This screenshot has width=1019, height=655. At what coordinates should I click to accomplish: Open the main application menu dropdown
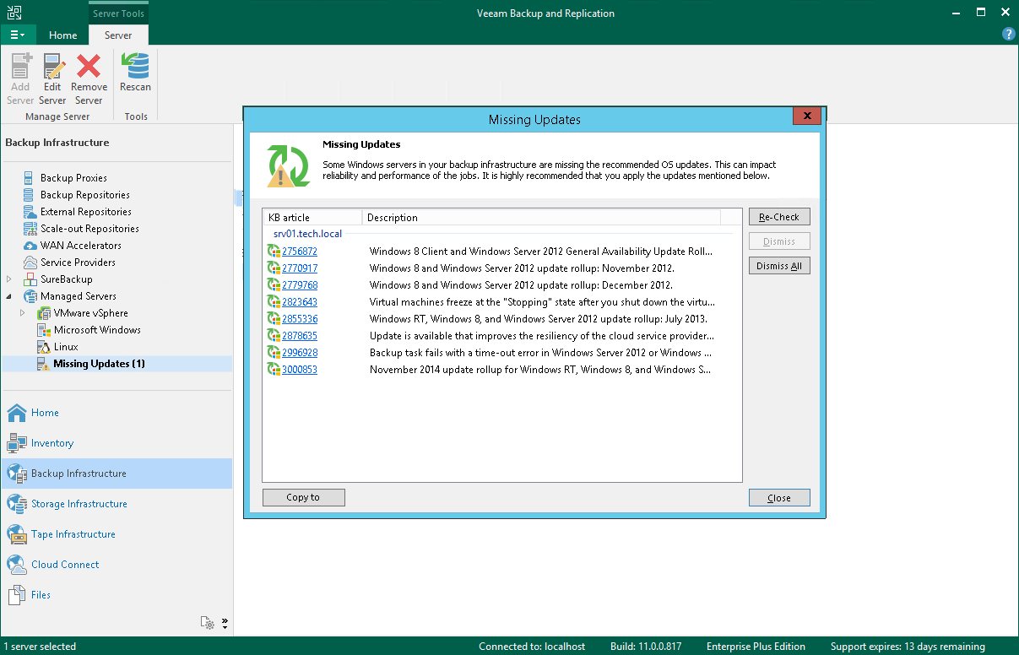click(x=18, y=35)
